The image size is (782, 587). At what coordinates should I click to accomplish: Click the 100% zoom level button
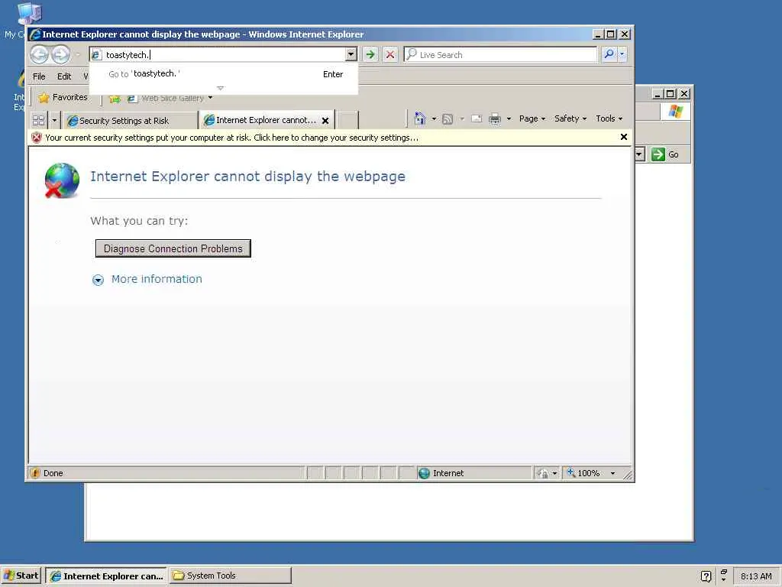click(x=583, y=473)
